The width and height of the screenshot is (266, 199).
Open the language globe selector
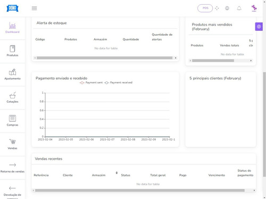click(x=227, y=8)
